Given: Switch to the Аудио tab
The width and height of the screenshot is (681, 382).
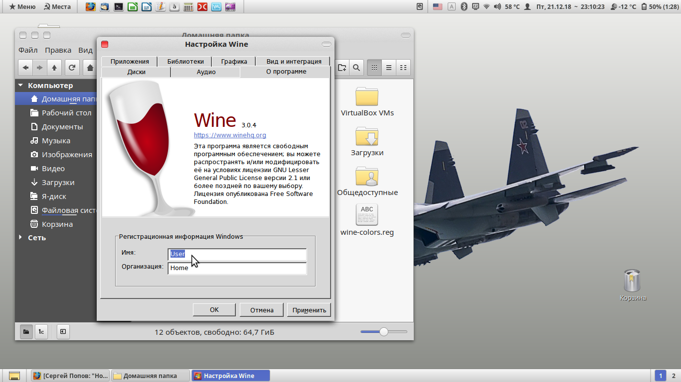Looking at the screenshot, I should [x=206, y=72].
